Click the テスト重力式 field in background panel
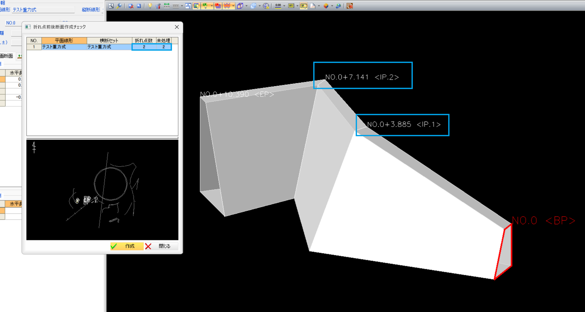 43,10
